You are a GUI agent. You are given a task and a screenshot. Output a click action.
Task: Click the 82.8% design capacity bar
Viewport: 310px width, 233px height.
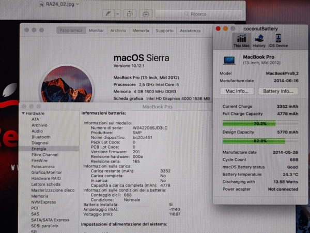[x=260, y=141]
